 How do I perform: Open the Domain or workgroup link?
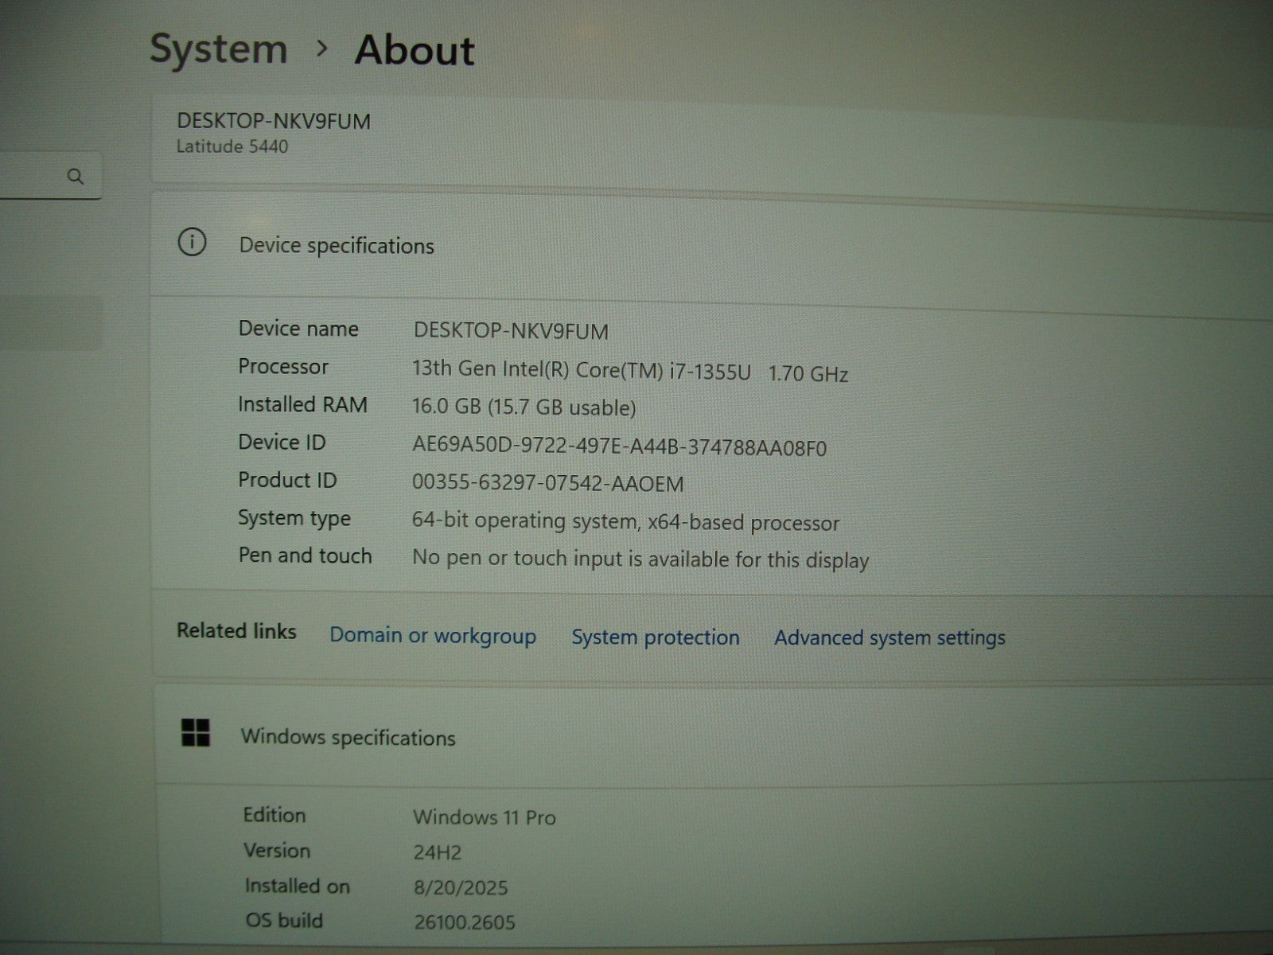click(x=433, y=636)
